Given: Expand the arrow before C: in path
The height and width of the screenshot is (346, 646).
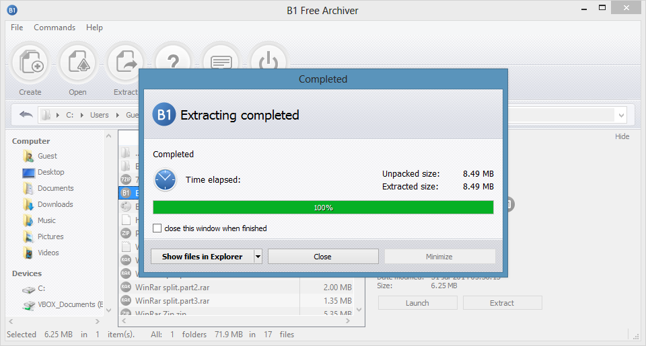Looking at the screenshot, I should (58, 115).
